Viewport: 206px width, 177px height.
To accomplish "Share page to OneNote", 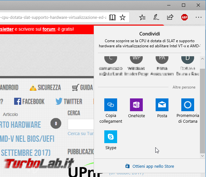I will [x=136, y=108].
